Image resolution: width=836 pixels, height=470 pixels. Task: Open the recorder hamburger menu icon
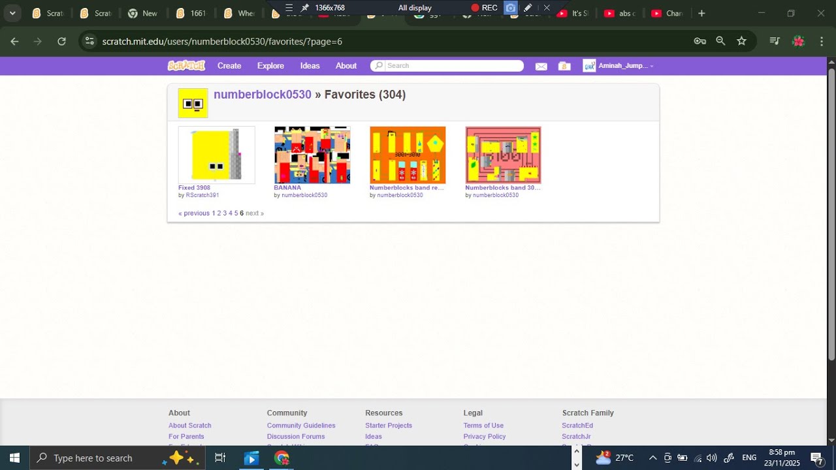[289, 8]
